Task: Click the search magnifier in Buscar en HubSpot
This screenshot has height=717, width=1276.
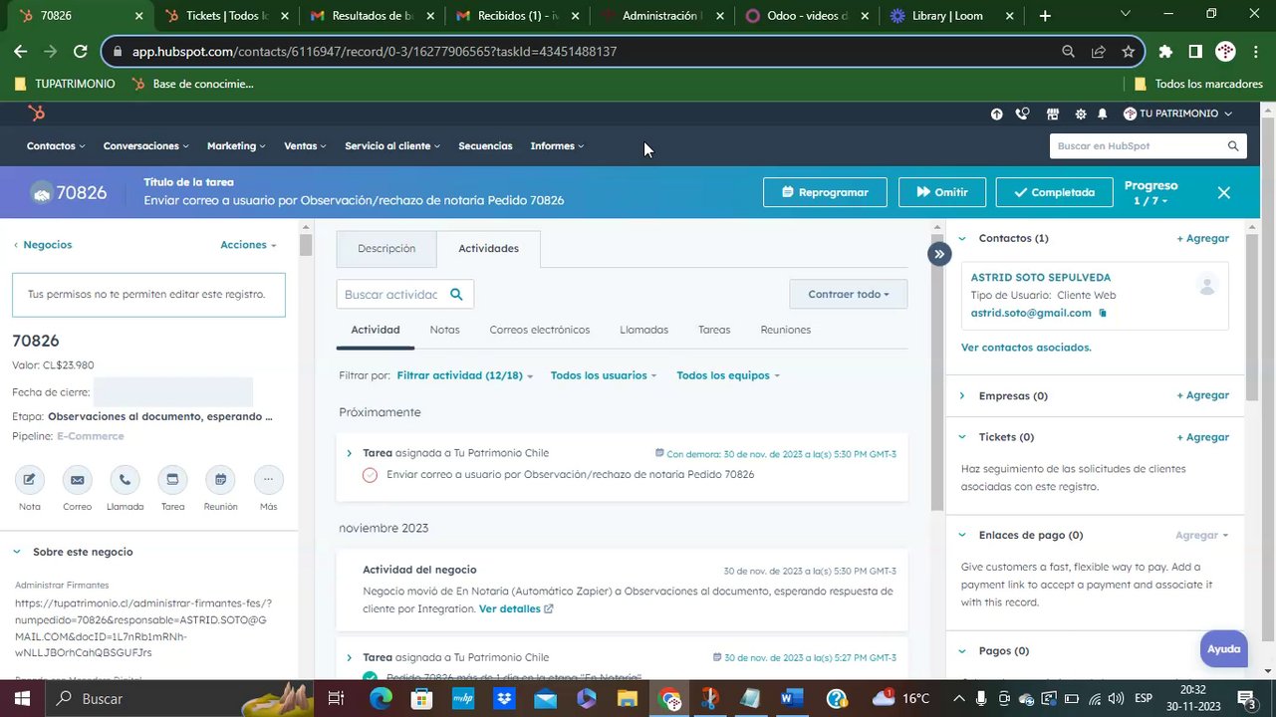Action: (x=1232, y=145)
